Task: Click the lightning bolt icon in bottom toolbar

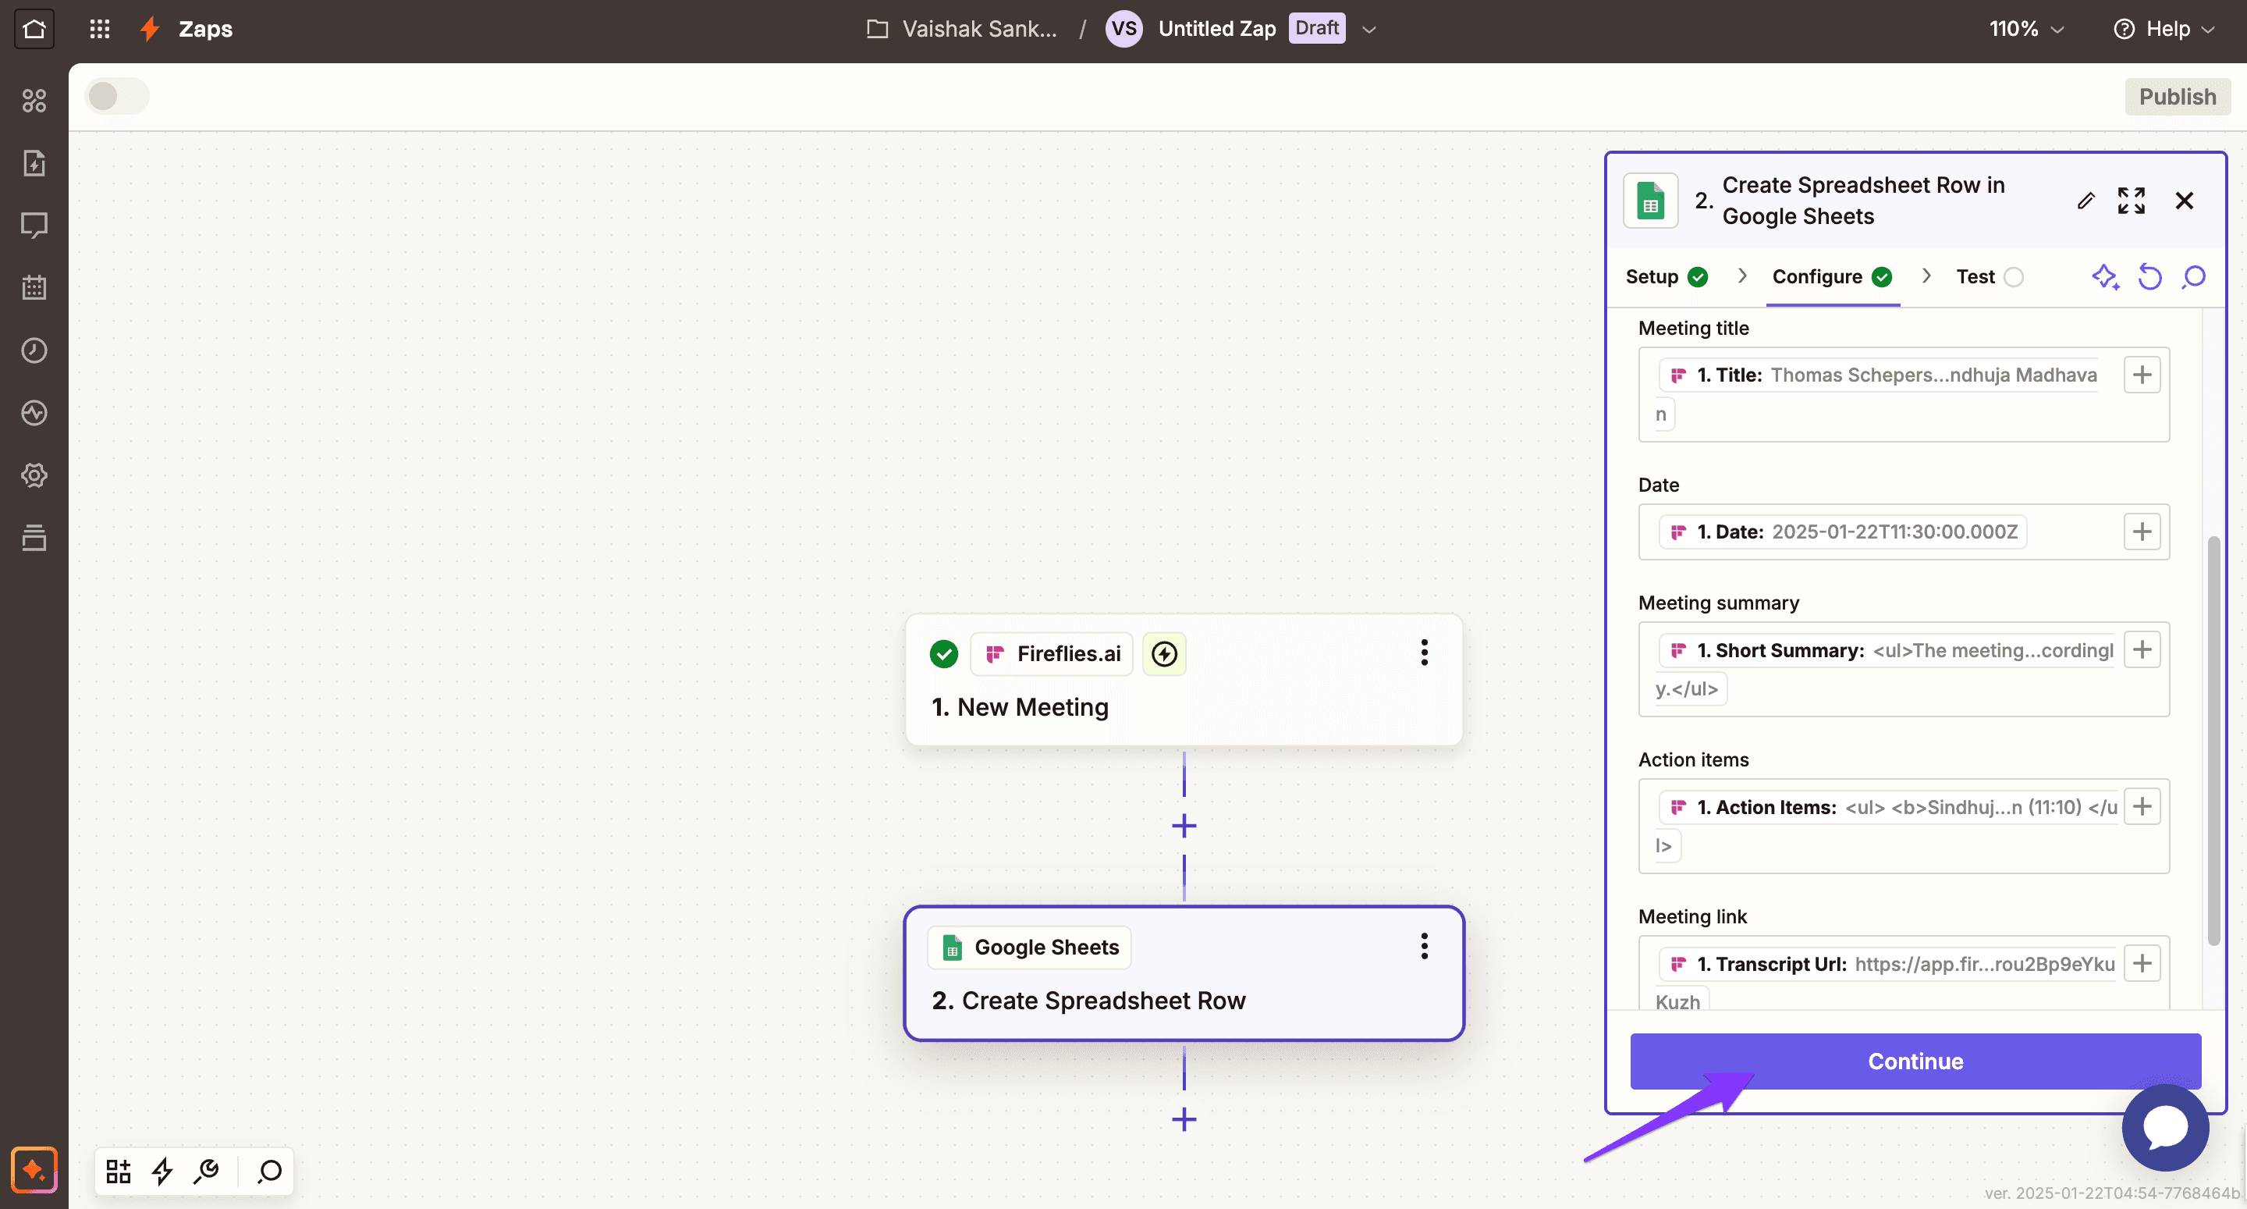Action: coord(162,1171)
